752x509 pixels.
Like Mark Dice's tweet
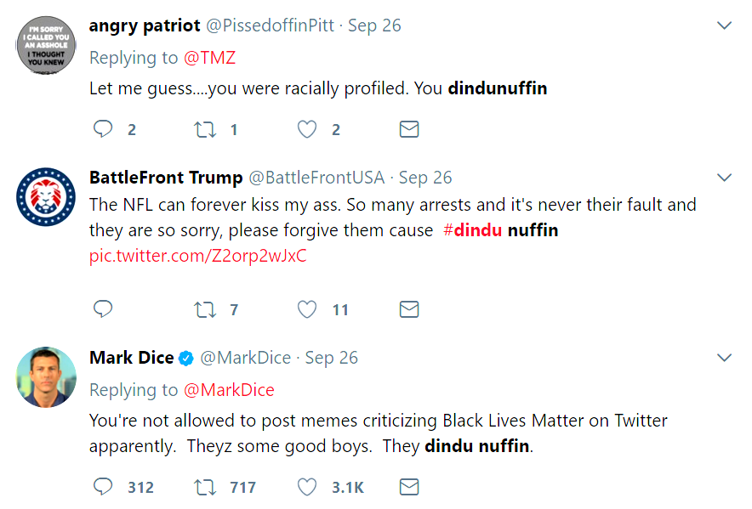307,487
